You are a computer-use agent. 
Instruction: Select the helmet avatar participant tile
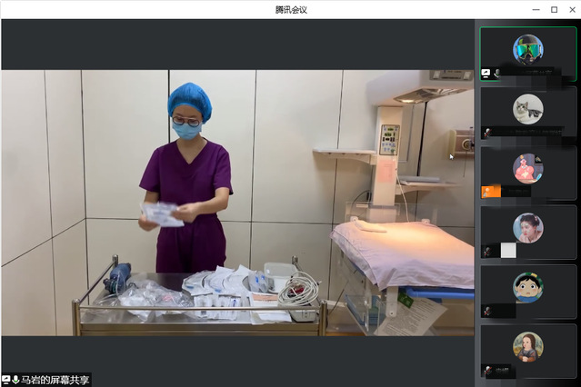(527, 53)
